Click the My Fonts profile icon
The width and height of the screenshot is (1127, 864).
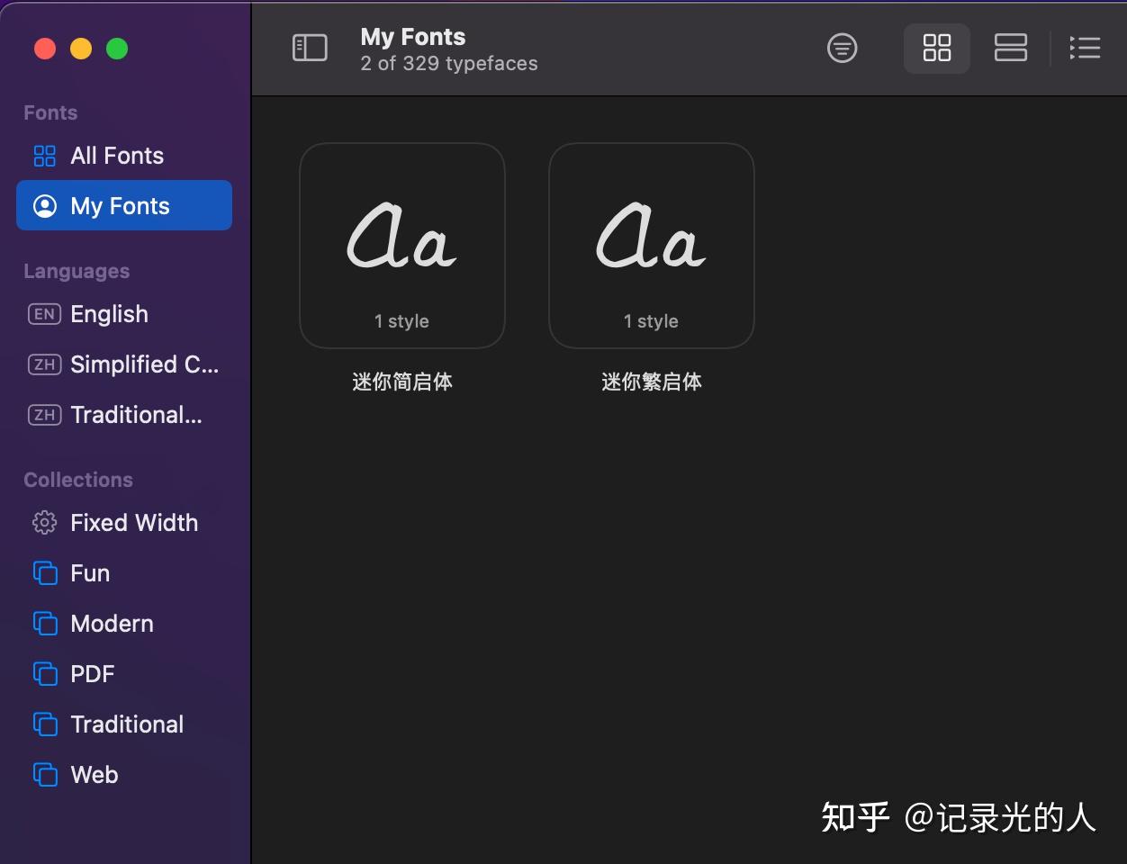pyautogui.click(x=43, y=205)
